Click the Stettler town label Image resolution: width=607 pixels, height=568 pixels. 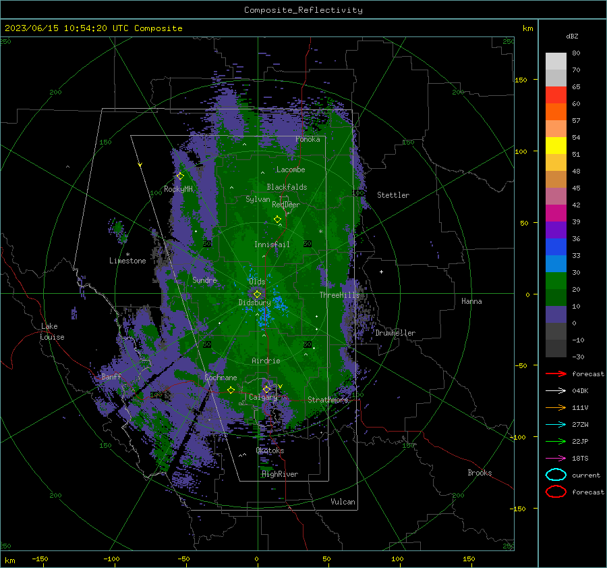[393, 195]
